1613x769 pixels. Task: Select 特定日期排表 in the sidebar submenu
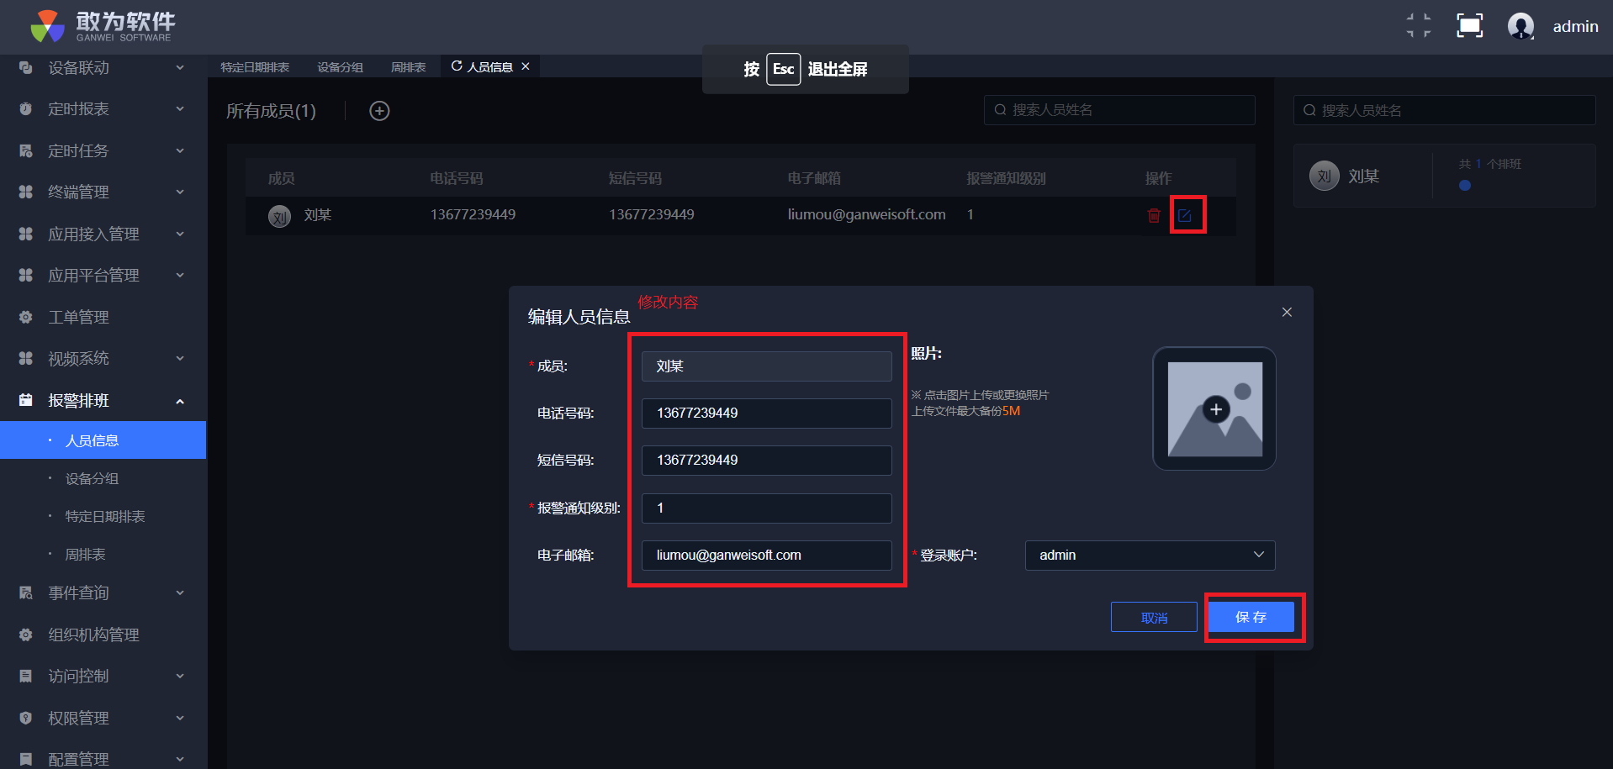103,517
